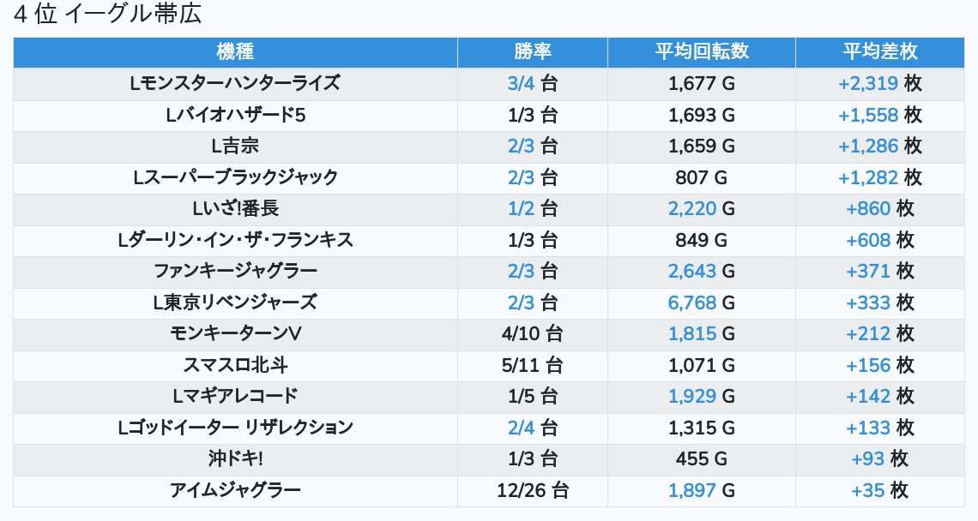Click the ファンキージャグラー machine name

click(x=235, y=271)
